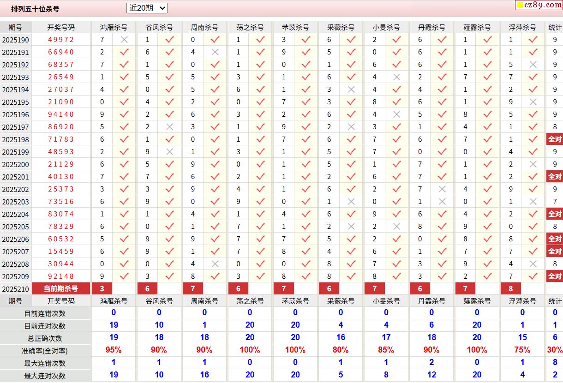Click the 开奖号码 header in the upper header row
563x383 pixels.
pos(61,27)
